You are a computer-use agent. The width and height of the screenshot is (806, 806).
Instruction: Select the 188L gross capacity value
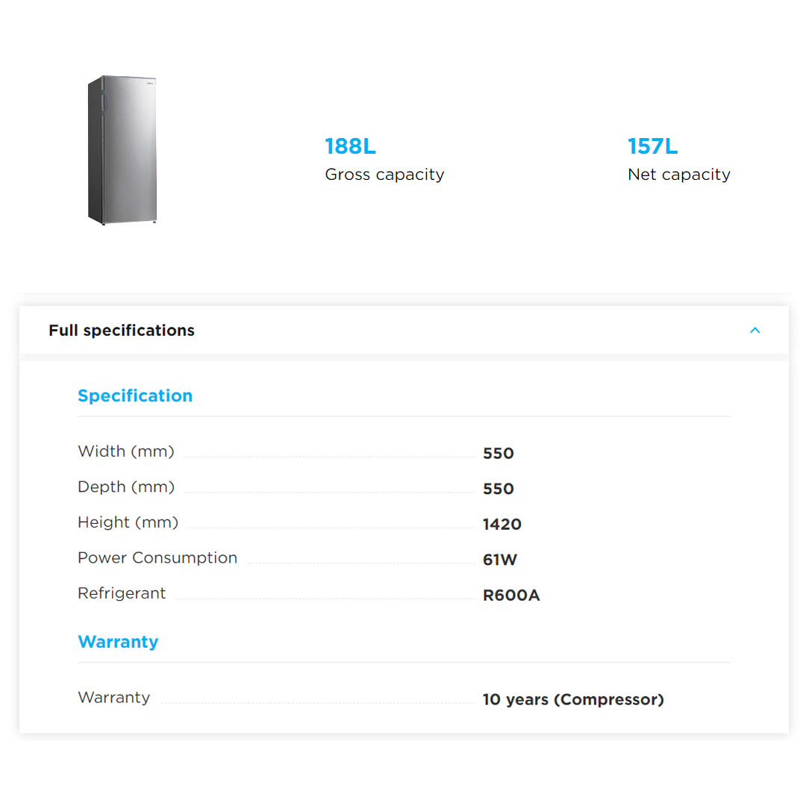pyautogui.click(x=350, y=146)
